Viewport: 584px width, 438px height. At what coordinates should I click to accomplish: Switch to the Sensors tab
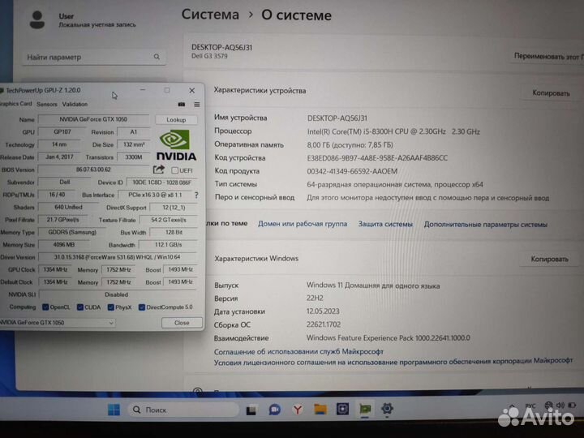click(47, 105)
